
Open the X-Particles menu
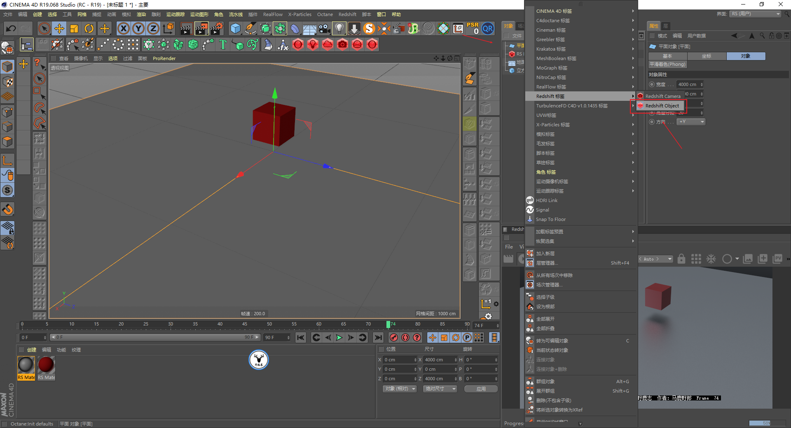[300, 14]
